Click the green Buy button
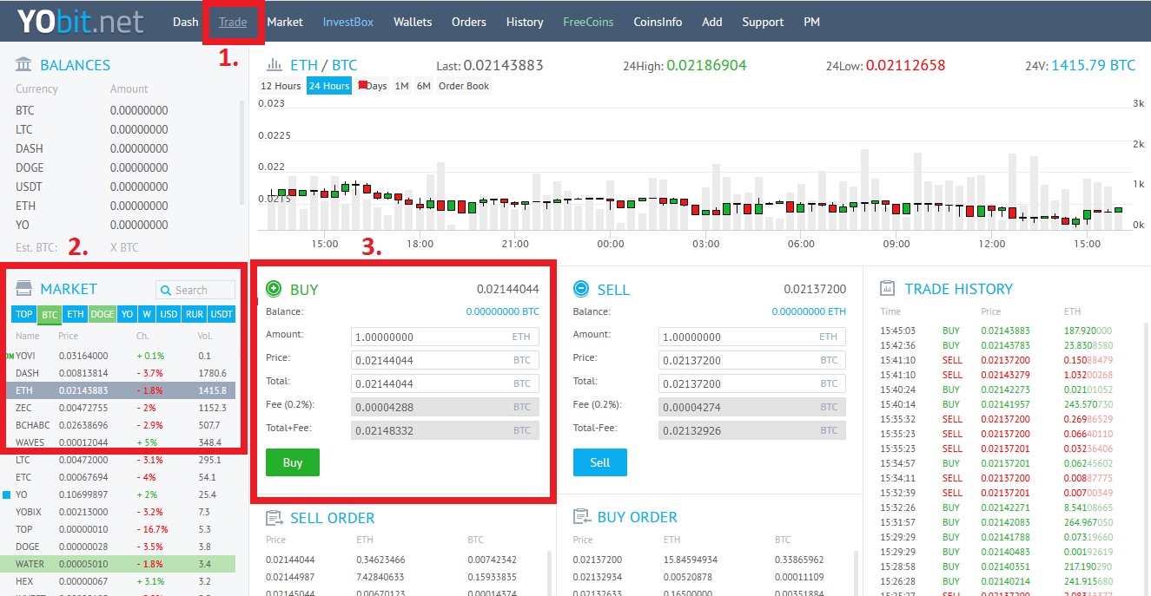Image resolution: width=1151 pixels, height=596 pixels. [x=293, y=462]
